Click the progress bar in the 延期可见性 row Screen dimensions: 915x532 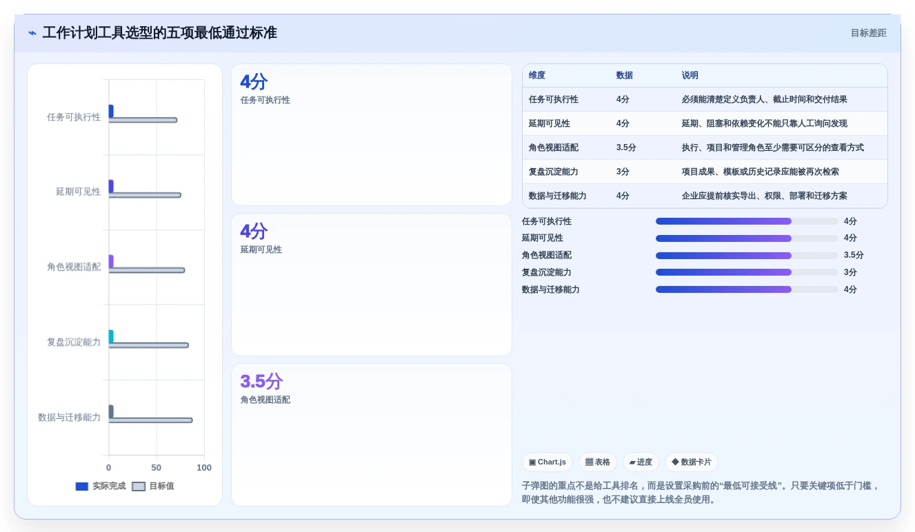click(x=747, y=238)
